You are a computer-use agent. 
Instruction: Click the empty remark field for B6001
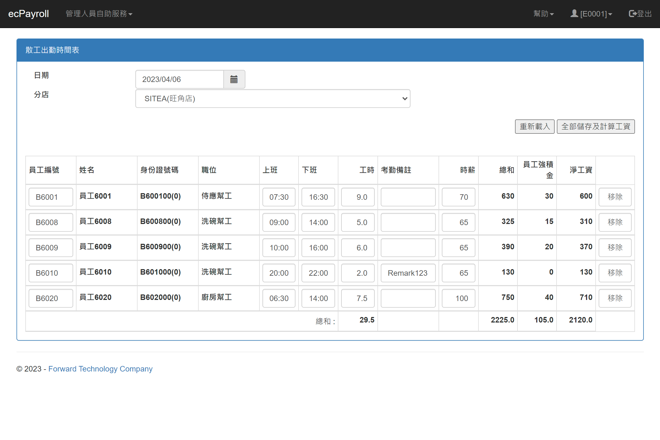tap(408, 197)
